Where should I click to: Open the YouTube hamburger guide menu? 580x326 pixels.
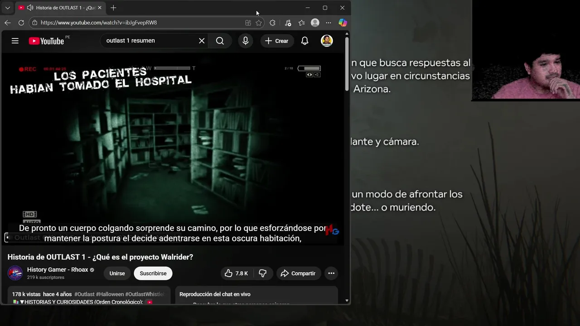pos(15,41)
